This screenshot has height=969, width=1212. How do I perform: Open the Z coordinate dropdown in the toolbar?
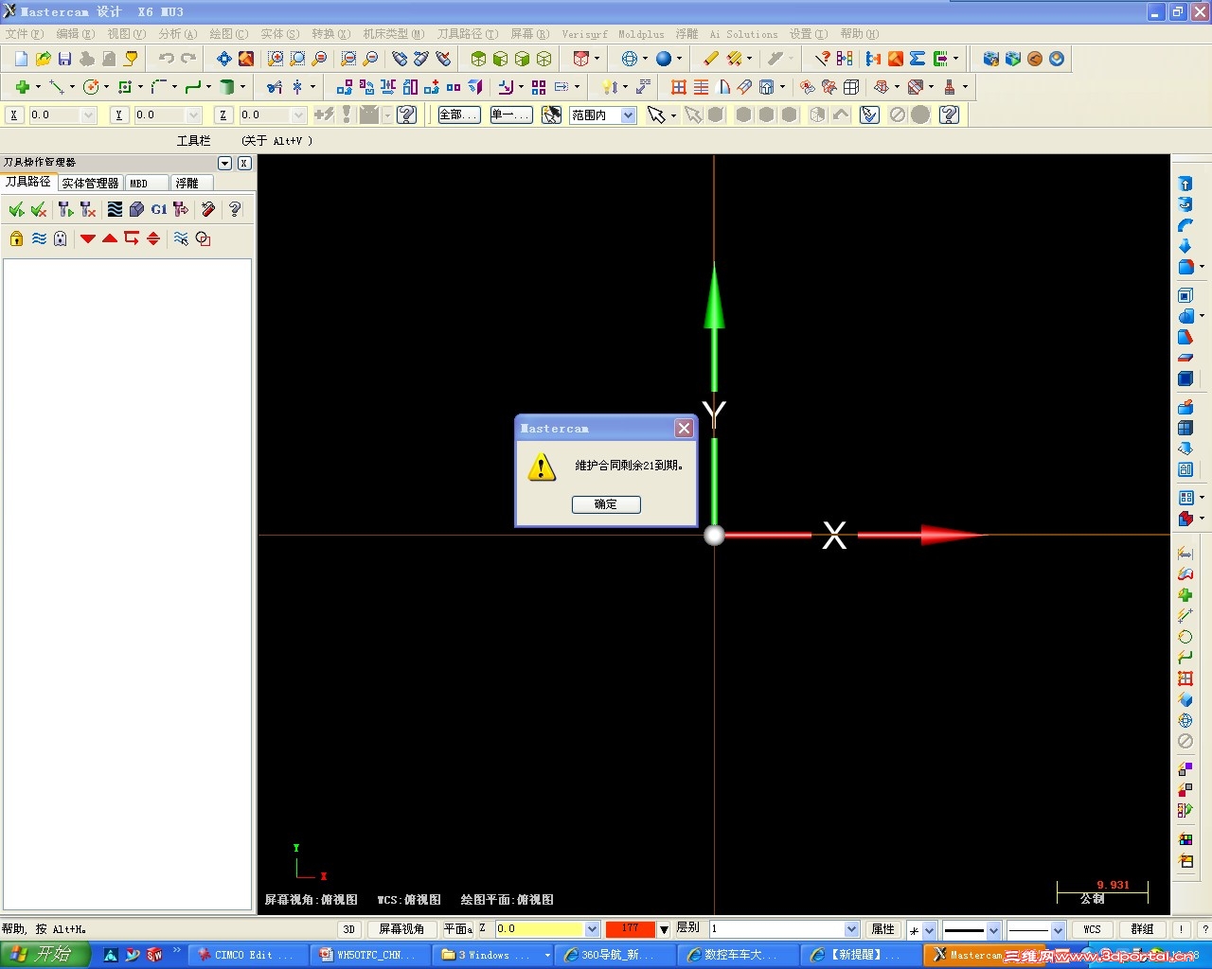pyautogui.click(x=298, y=115)
